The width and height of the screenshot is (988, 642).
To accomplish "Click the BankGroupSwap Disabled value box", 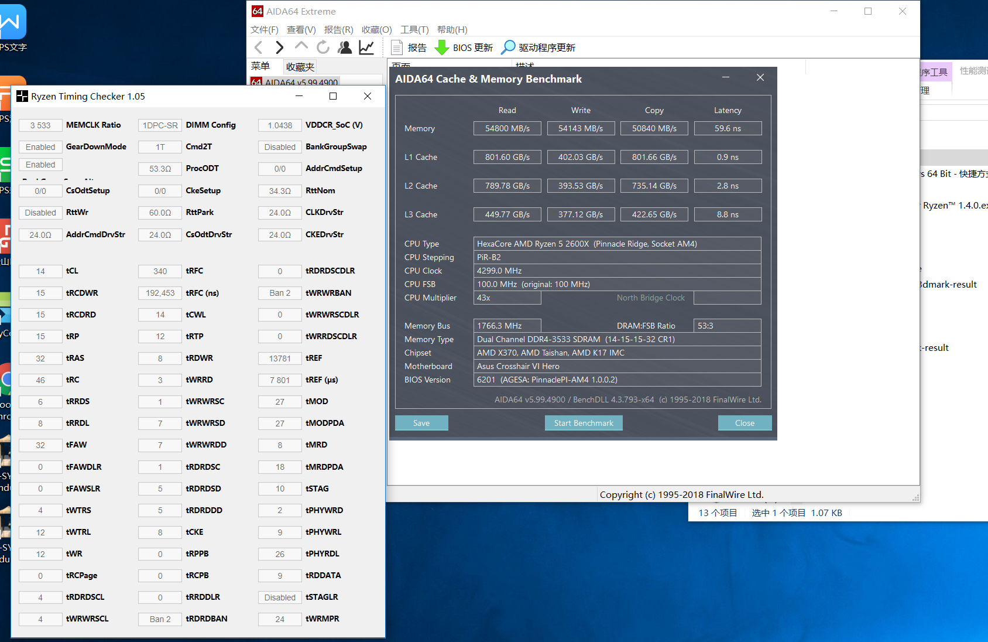I will pyautogui.click(x=280, y=147).
